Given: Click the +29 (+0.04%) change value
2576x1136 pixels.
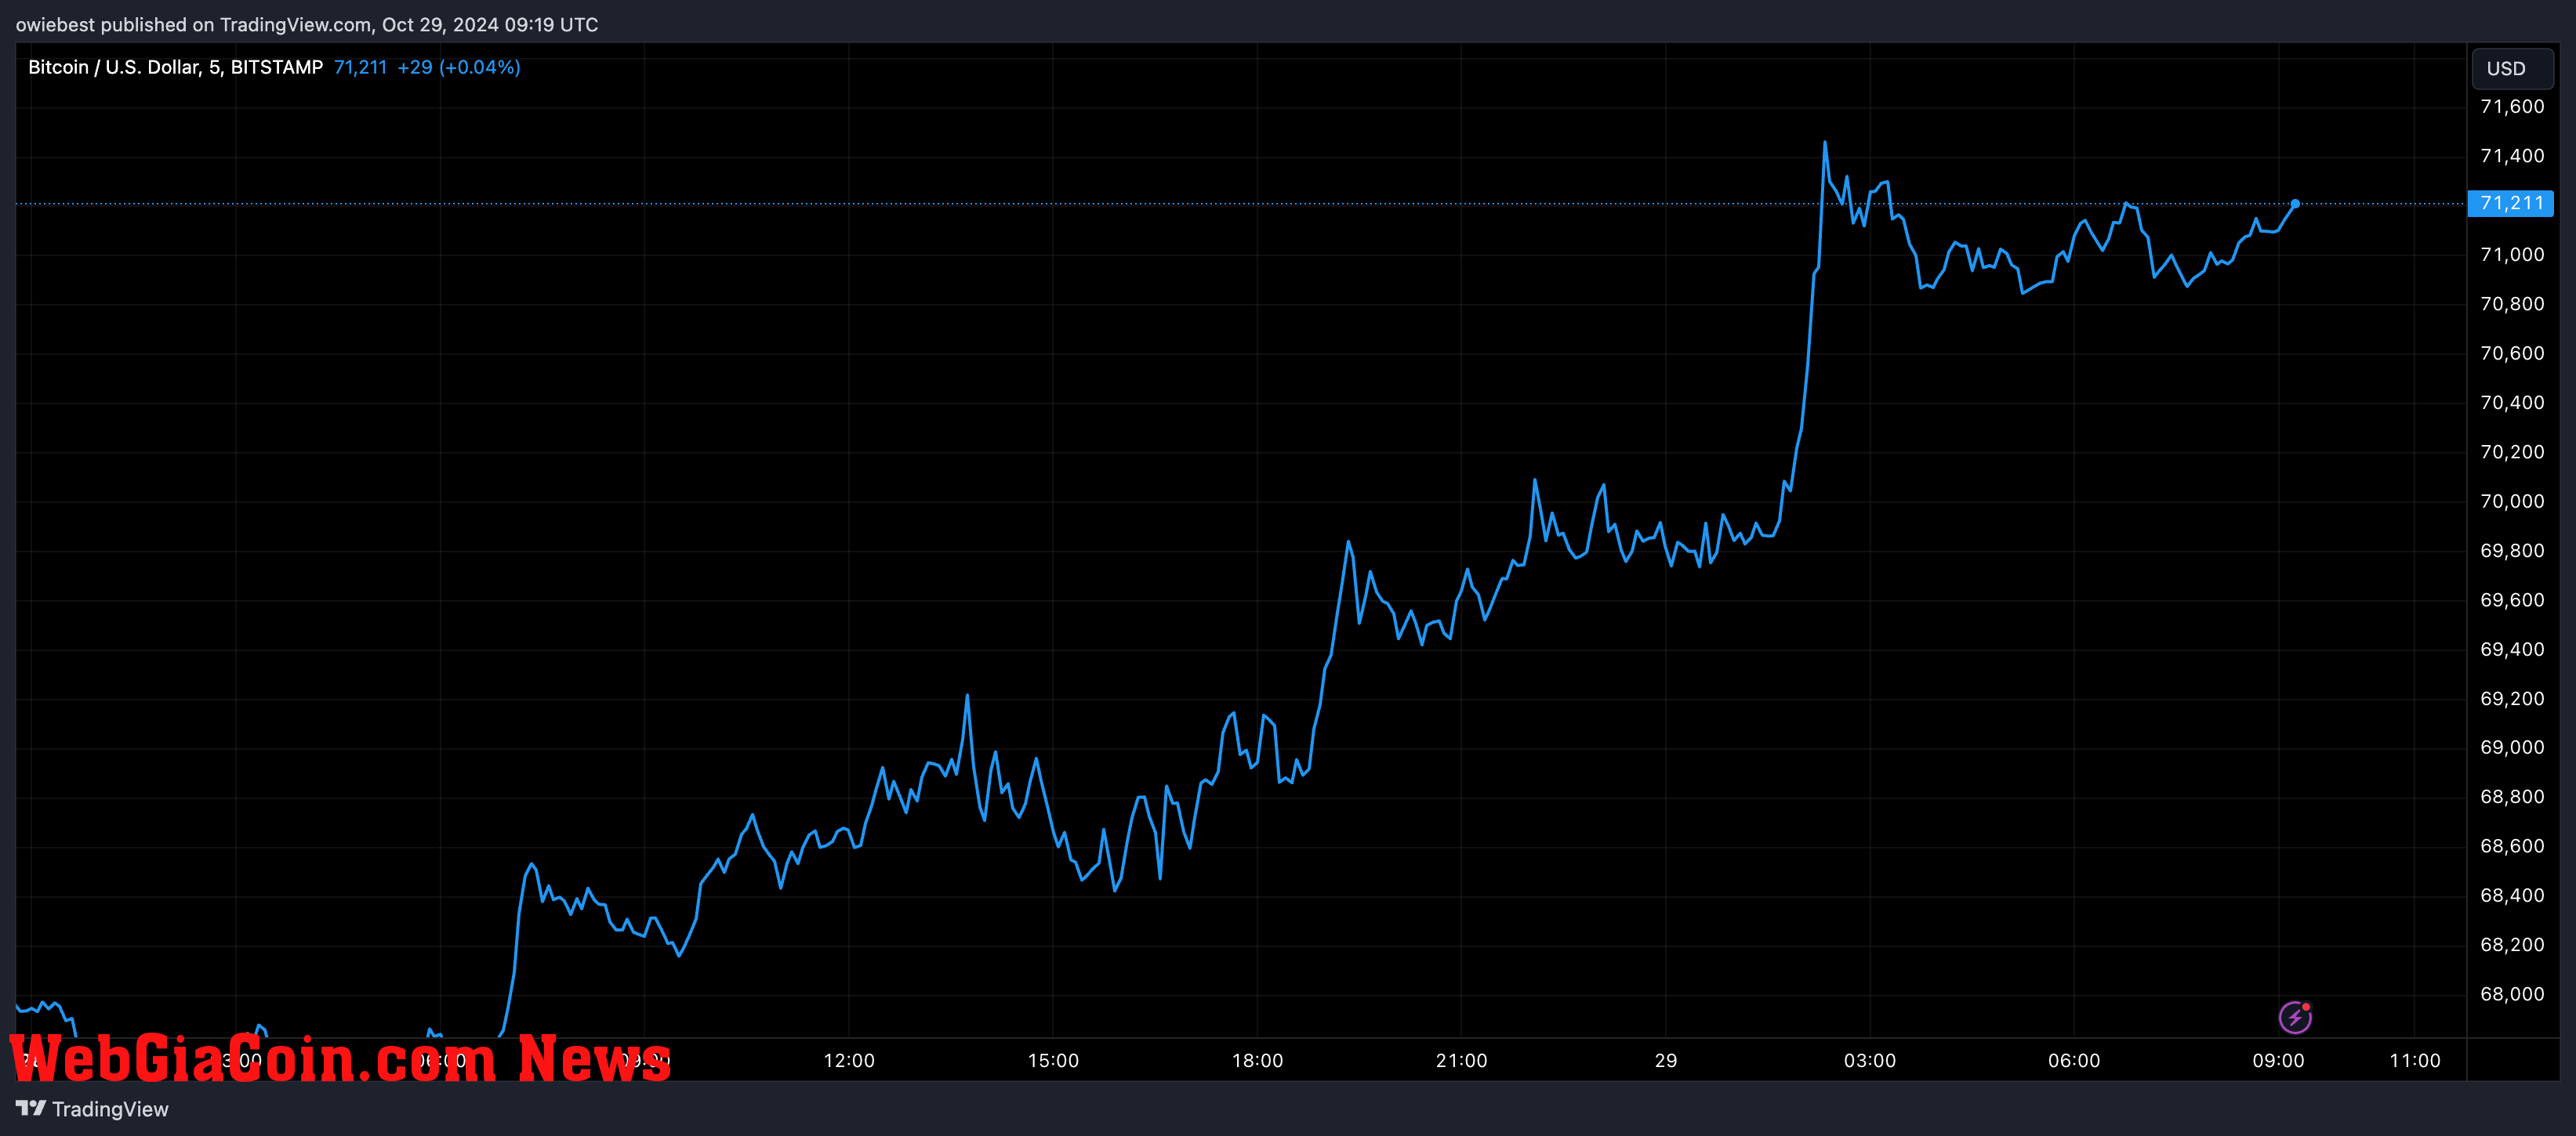Looking at the screenshot, I should 459,67.
